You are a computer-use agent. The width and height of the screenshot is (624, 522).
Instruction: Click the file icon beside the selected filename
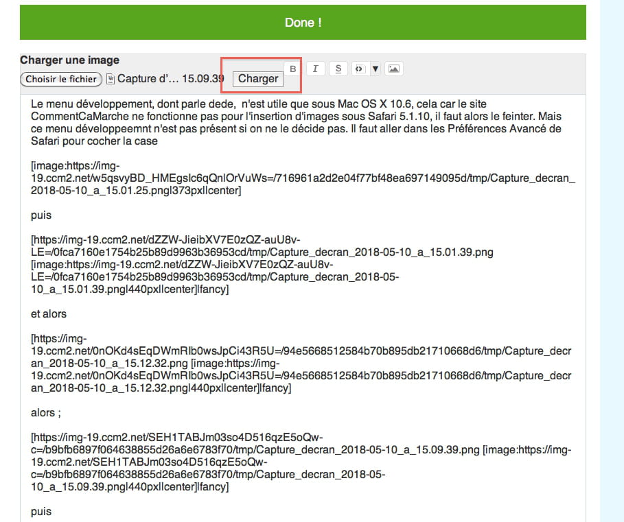click(111, 79)
